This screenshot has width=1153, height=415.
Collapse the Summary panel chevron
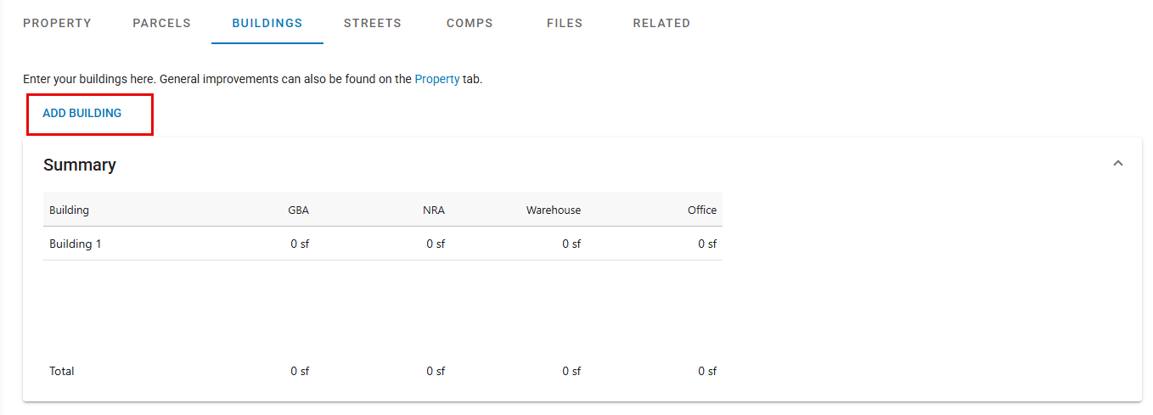click(1117, 163)
